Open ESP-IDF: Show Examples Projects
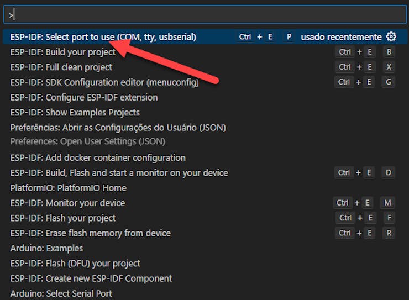409x300 pixels. pos(75,112)
